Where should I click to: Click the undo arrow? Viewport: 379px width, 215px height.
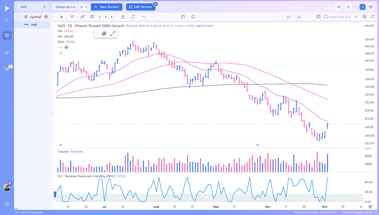click(143, 17)
